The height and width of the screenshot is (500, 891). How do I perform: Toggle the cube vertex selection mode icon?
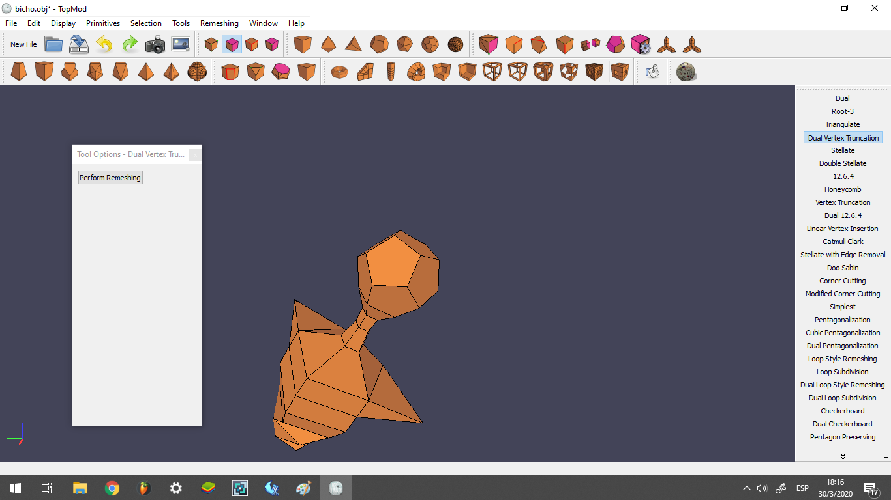click(211, 44)
